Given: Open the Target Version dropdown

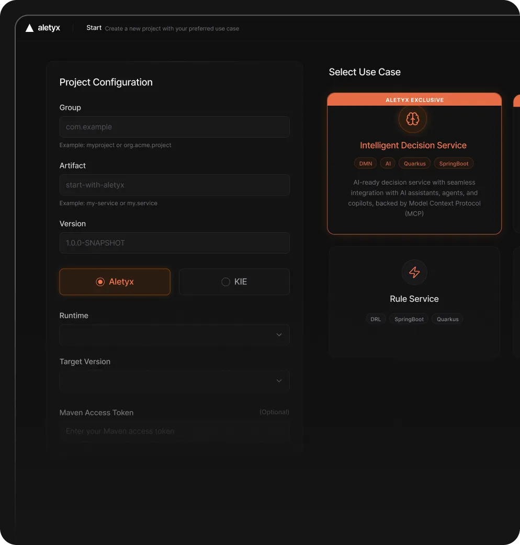Looking at the screenshot, I should [x=174, y=381].
